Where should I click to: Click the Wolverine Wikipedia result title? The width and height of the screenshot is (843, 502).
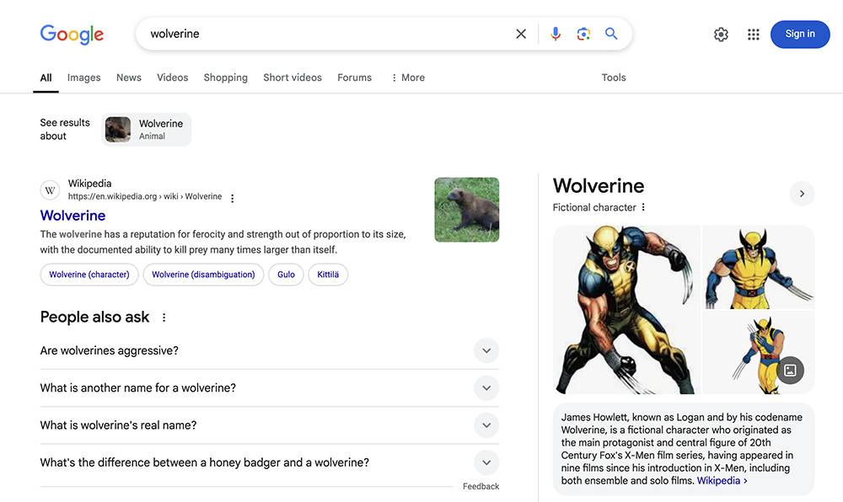72,215
